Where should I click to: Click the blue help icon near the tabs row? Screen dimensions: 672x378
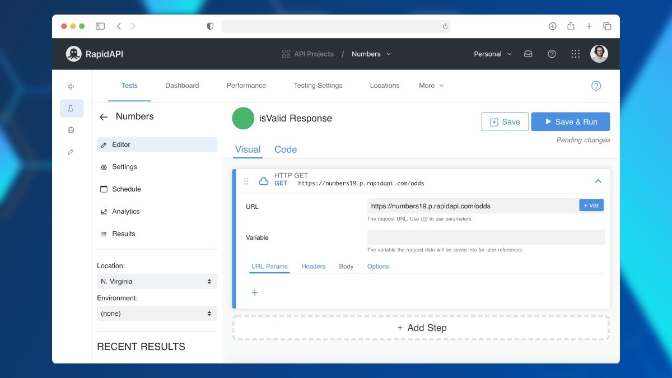click(596, 86)
